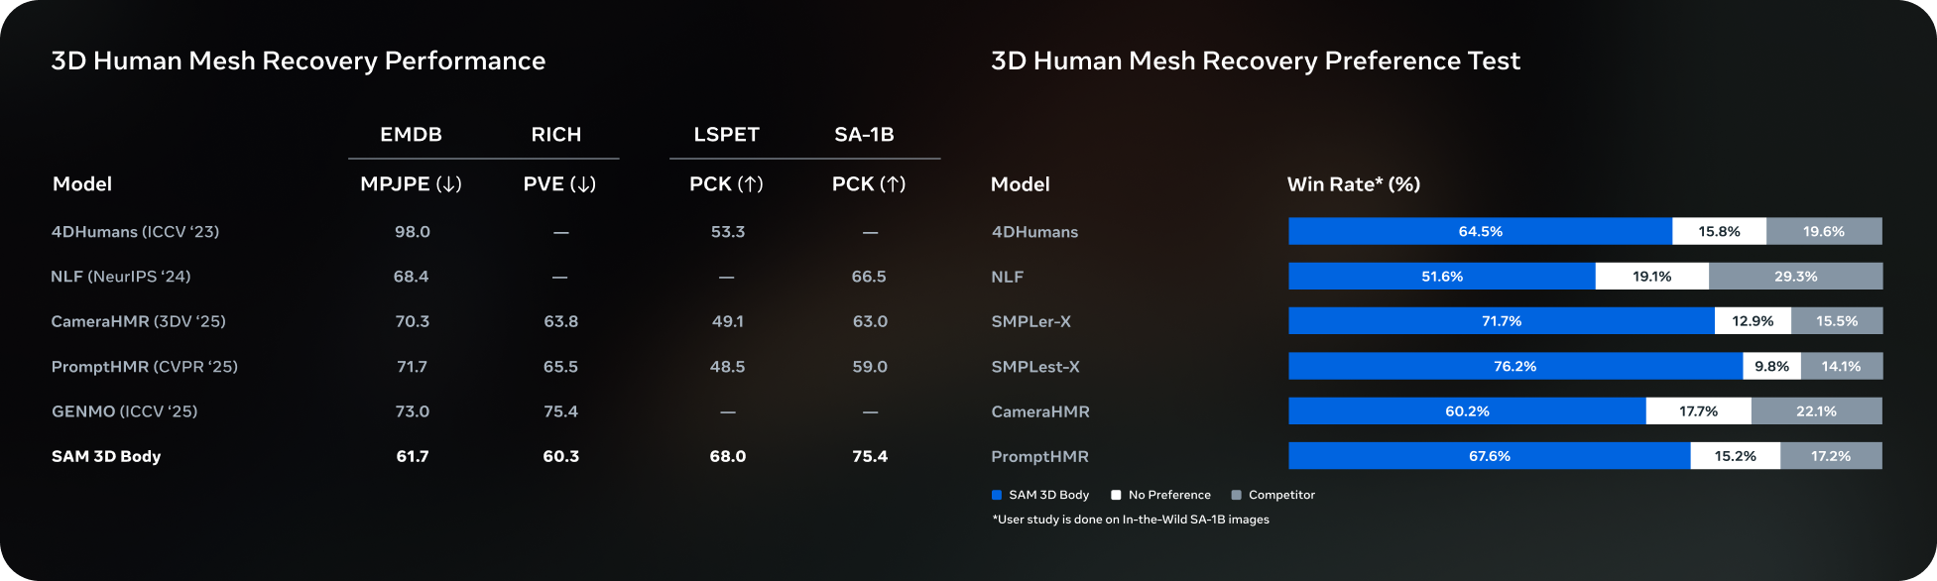Click the EMDB column header
This screenshot has width=1937, height=581.
(411, 135)
